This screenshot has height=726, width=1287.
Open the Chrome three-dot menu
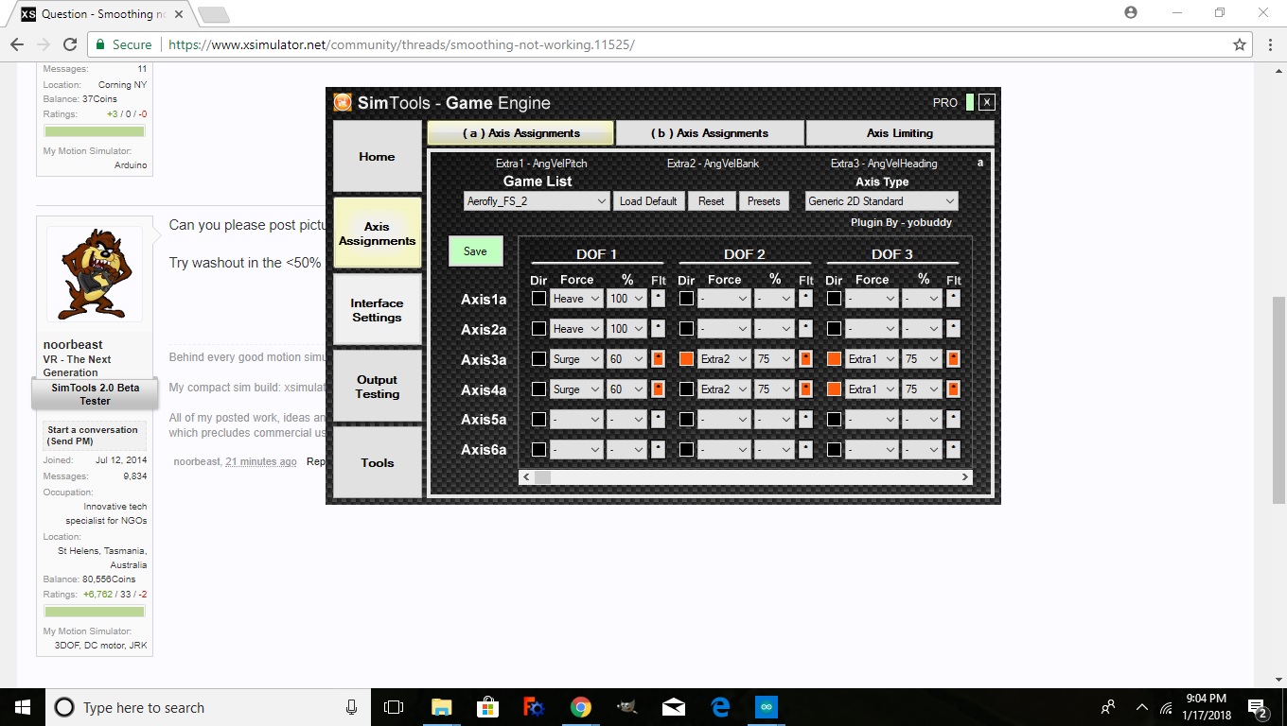point(1269,44)
